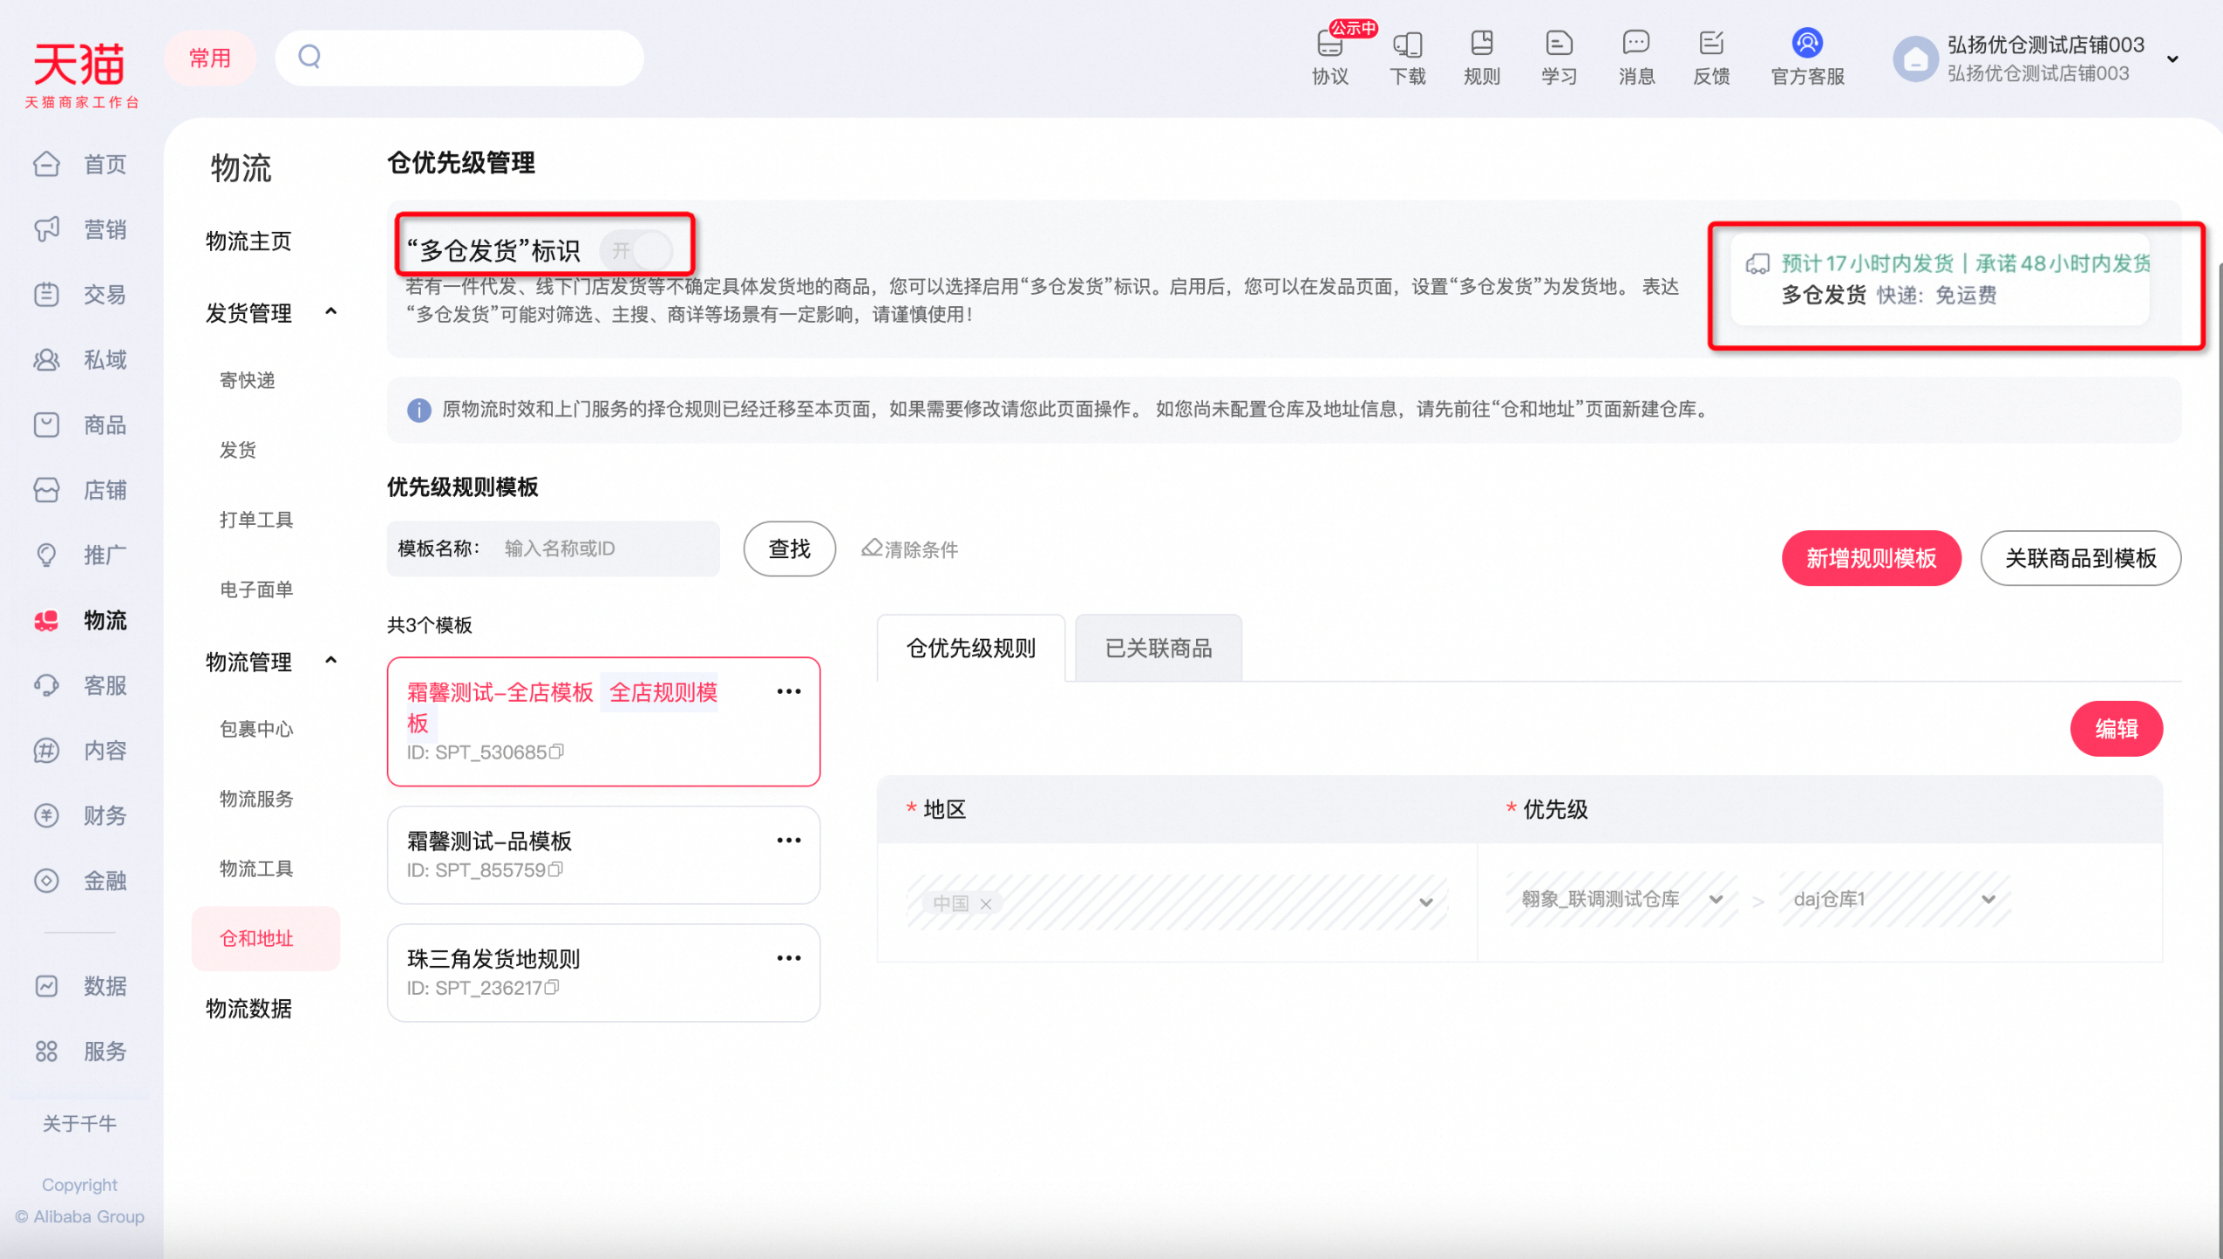Toggle the 多仓发货 标识 switch

click(x=636, y=251)
